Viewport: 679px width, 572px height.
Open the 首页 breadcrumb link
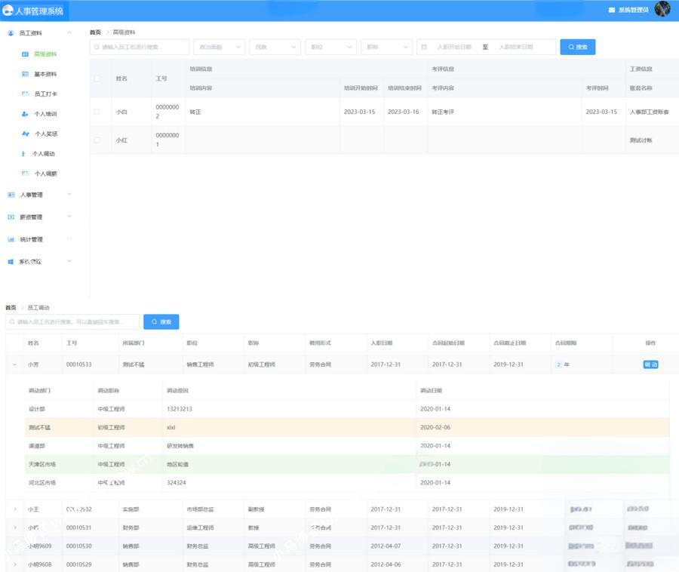point(94,32)
